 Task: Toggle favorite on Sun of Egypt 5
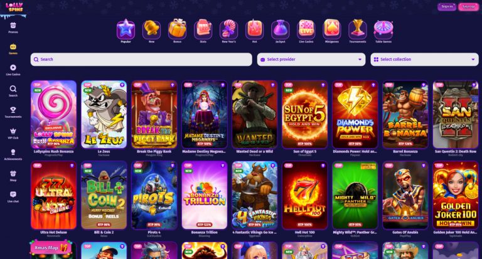323,85
